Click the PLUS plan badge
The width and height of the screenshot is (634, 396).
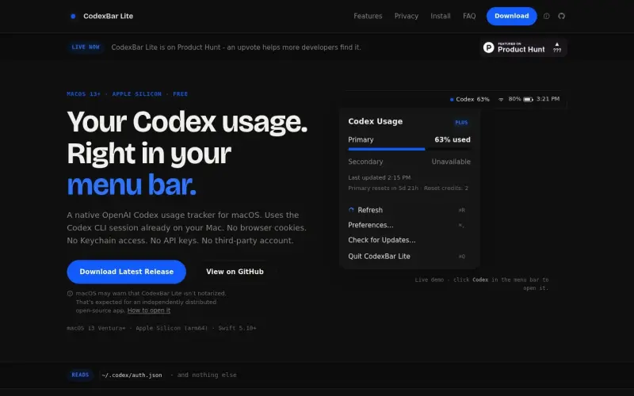point(461,123)
